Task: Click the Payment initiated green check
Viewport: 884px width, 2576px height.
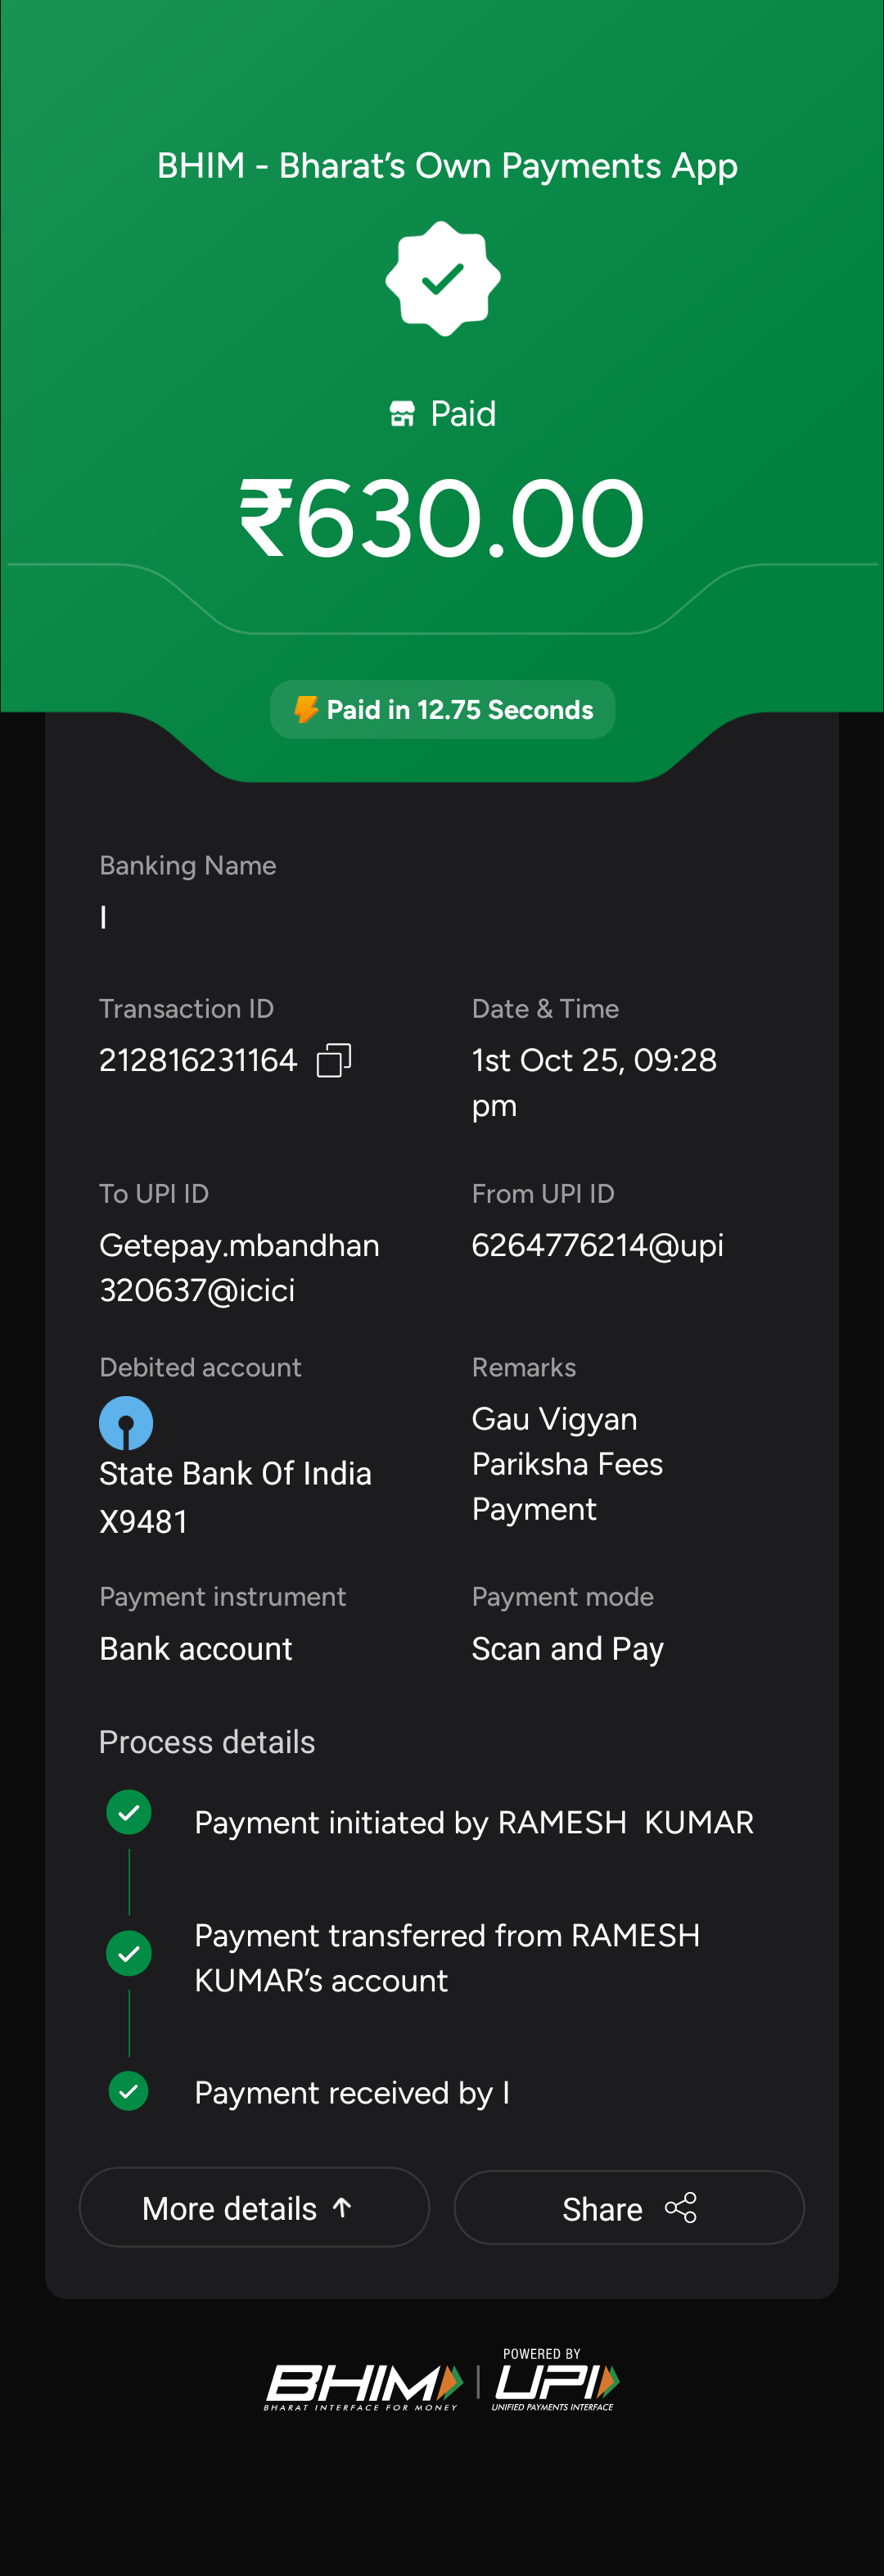Action: coord(129,1812)
